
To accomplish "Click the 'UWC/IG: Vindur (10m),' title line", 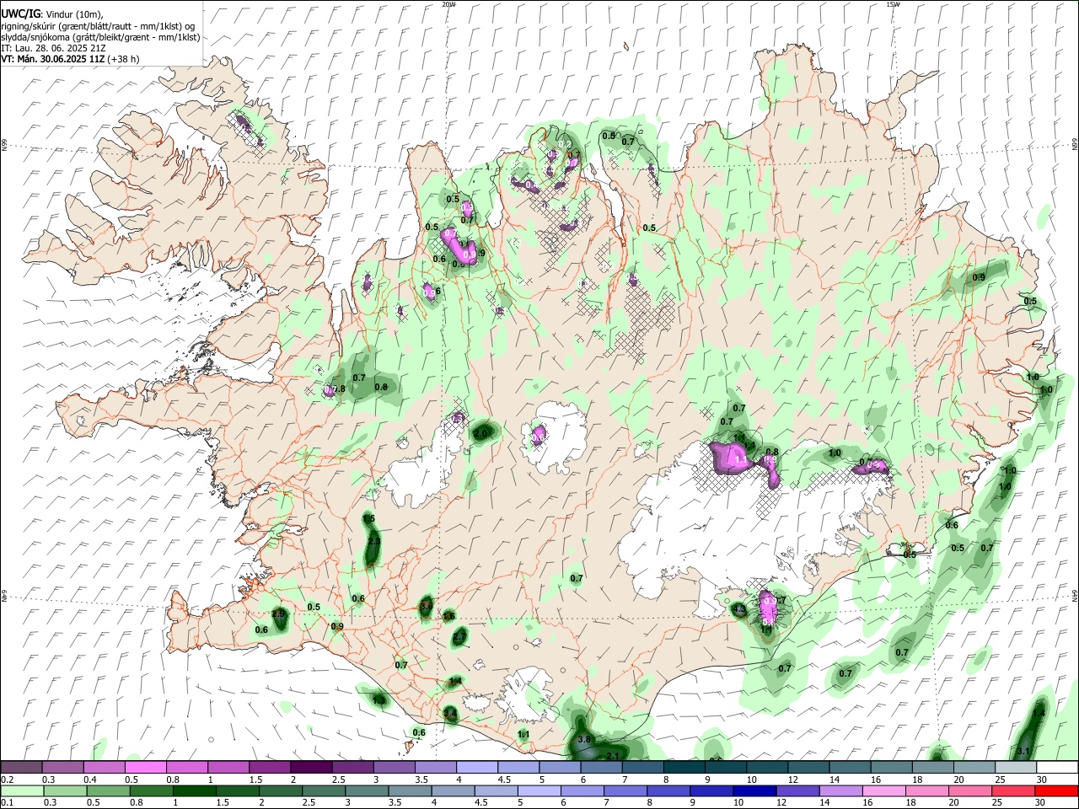I will 51,13.
